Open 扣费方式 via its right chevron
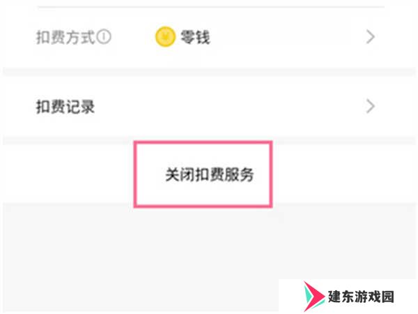The image size is (418, 314). tap(371, 37)
